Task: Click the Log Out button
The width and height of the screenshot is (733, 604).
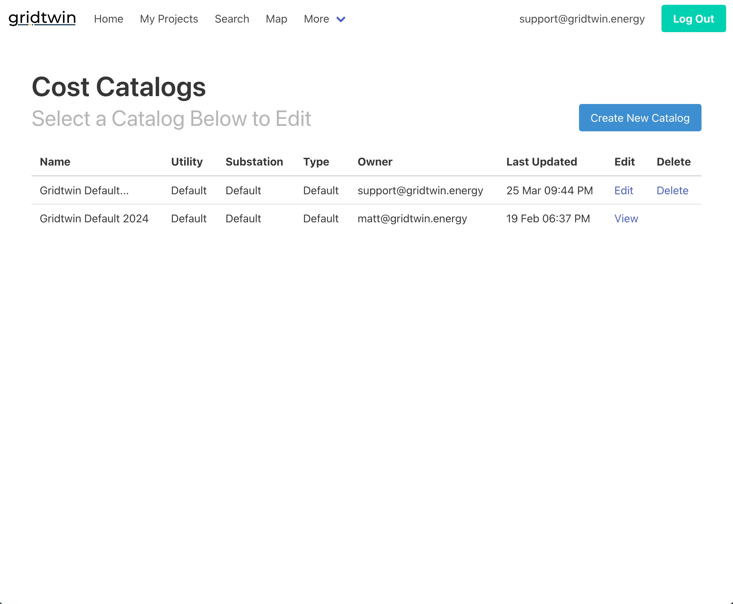Action: click(693, 19)
